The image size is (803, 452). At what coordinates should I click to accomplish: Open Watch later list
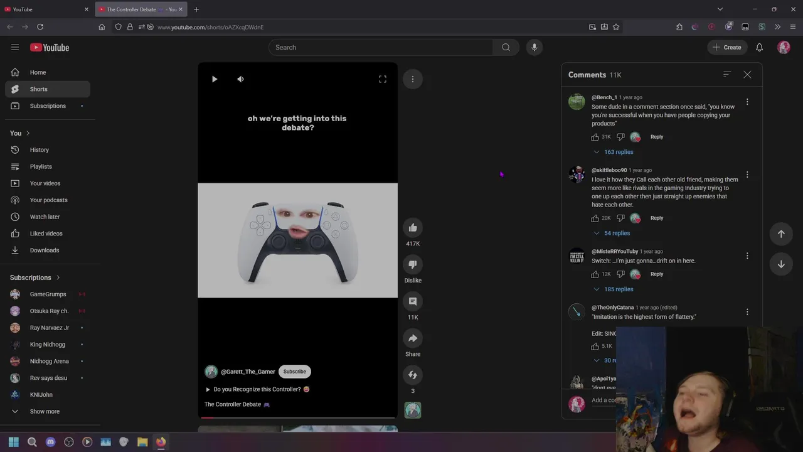click(48, 217)
